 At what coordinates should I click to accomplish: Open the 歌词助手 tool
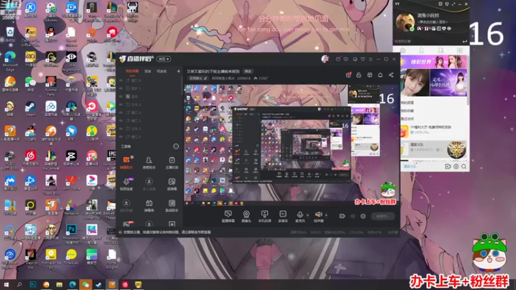(172, 206)
